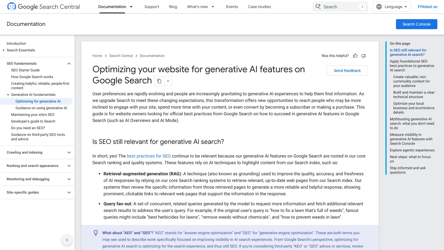
Task: Expand Site-specific guides section
Action: point(69,192)
